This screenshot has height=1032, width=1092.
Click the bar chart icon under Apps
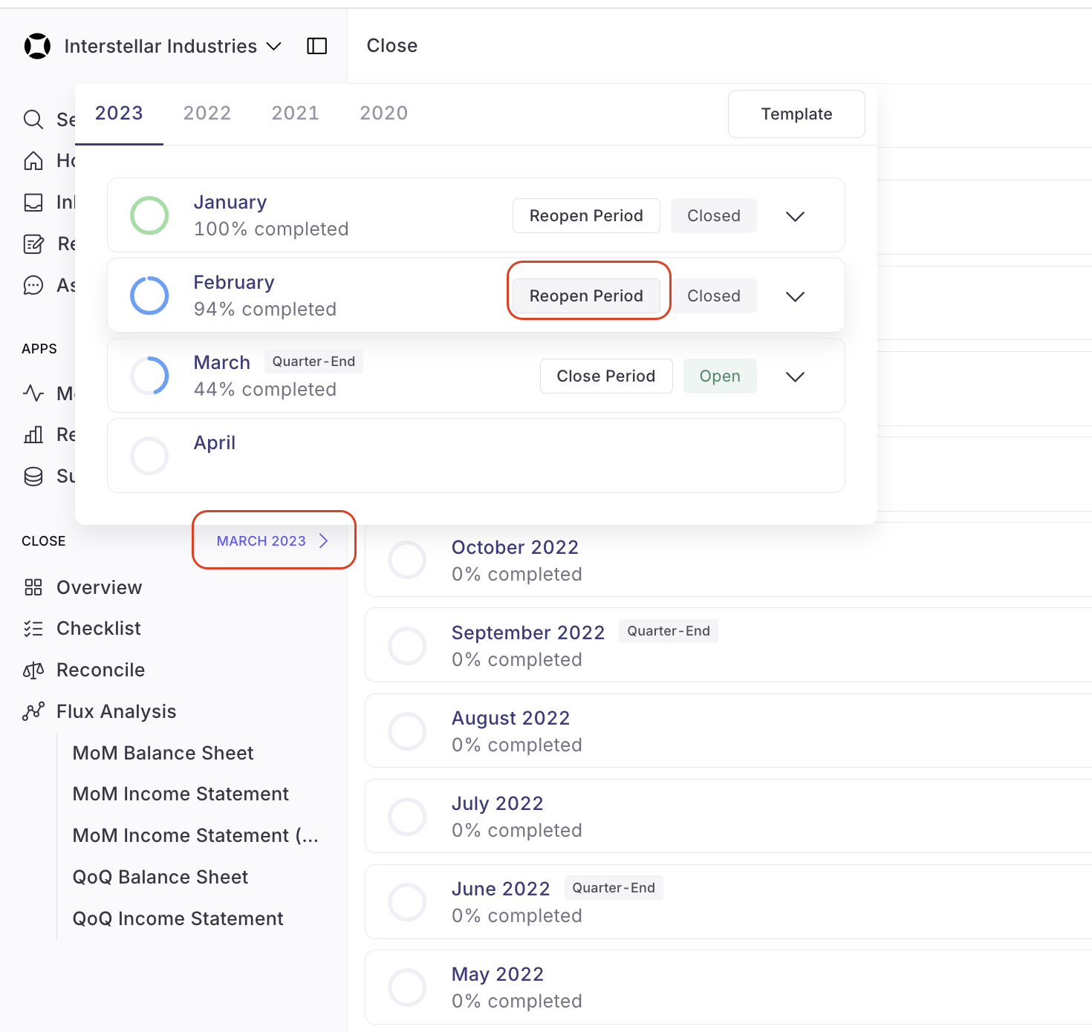33,434
